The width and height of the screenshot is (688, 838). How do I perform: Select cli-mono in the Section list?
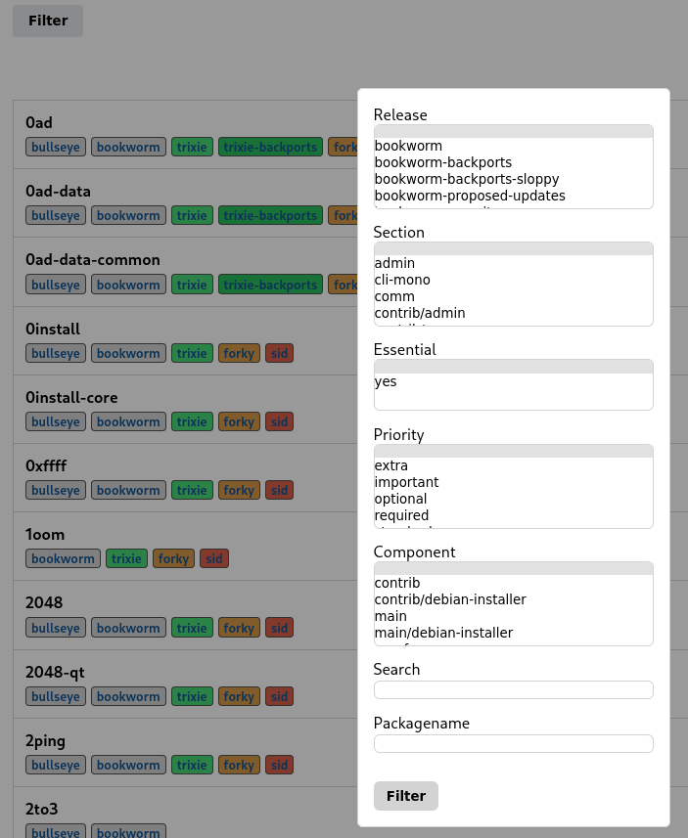(402, 280)
